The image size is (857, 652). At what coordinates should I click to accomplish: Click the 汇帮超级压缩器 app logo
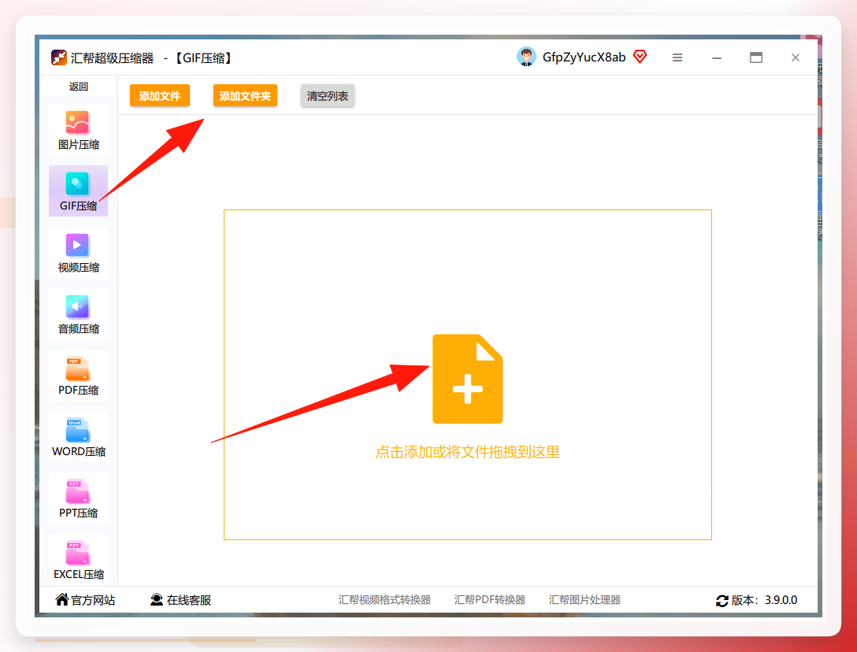58,57
